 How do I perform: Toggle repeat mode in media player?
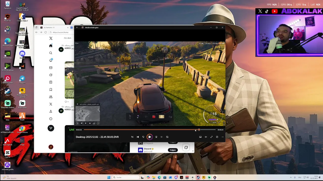[x=167, y=137]
